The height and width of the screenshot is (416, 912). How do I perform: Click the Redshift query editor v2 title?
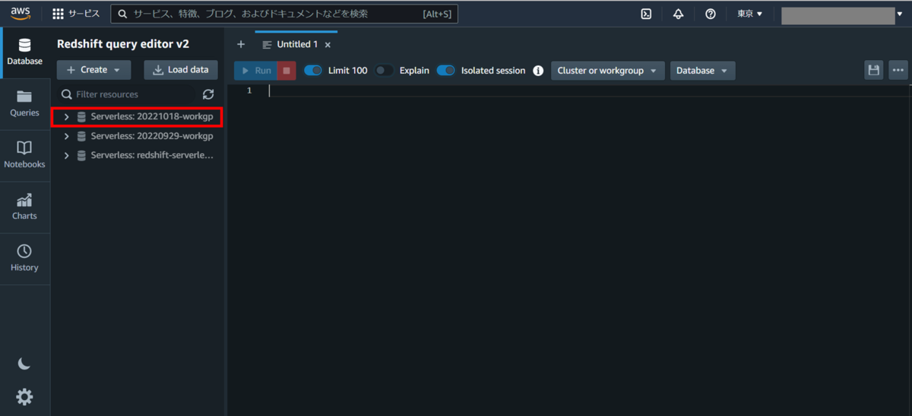tap(123, 44)
